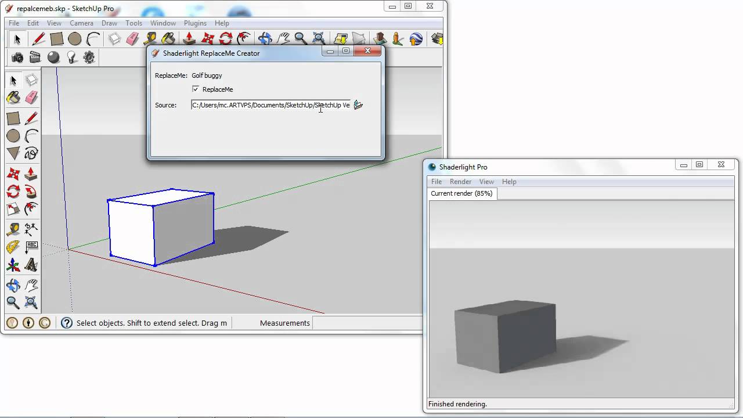Open the Plugins menu

(195, 23)
